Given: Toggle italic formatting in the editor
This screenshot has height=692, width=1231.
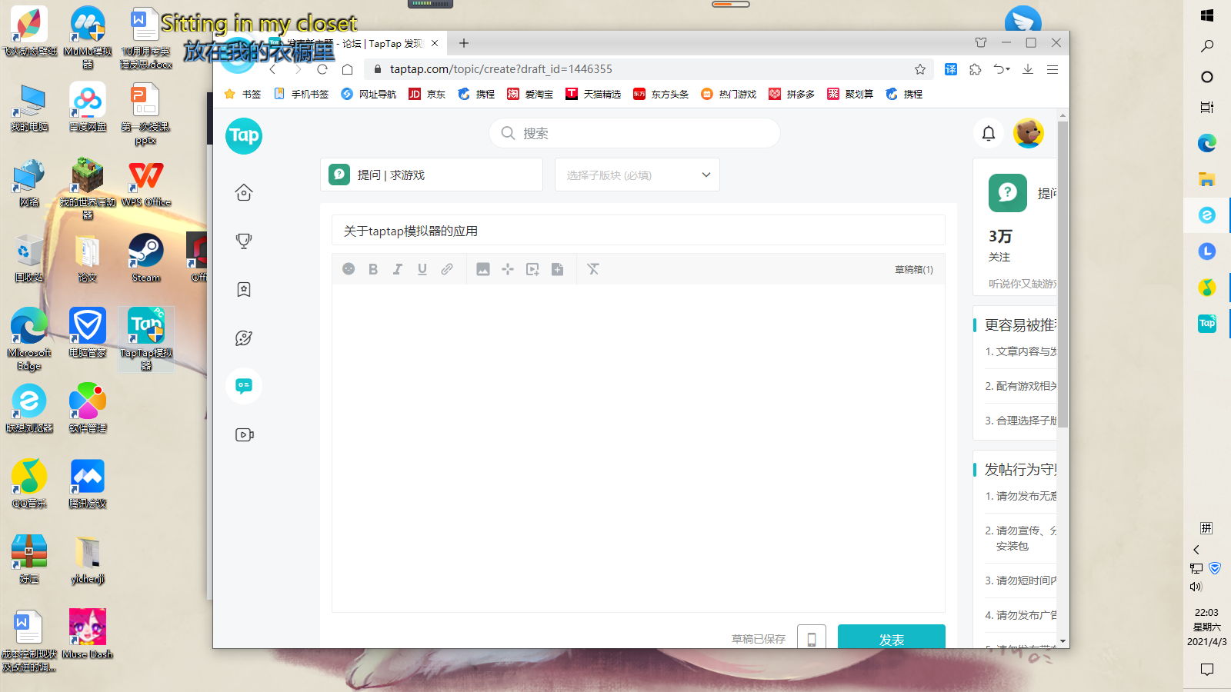Looking at the screenshot, I should pyautogui.click(x=398, y=269).
